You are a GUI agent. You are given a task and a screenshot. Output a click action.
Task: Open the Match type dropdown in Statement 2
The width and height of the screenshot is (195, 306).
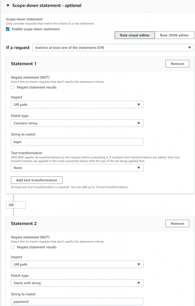[x=77, y=283]
